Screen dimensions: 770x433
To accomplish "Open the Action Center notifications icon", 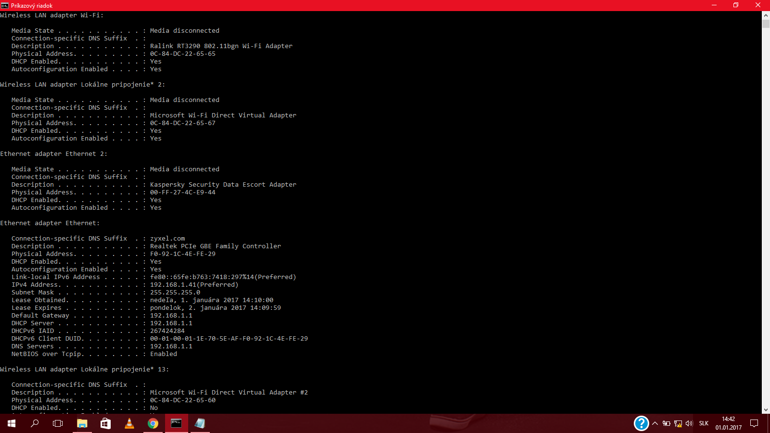I will 754,423.
